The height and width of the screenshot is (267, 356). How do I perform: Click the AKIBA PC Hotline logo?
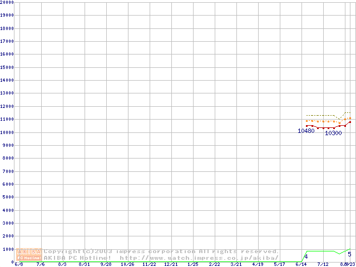click(x=29, y=255)
